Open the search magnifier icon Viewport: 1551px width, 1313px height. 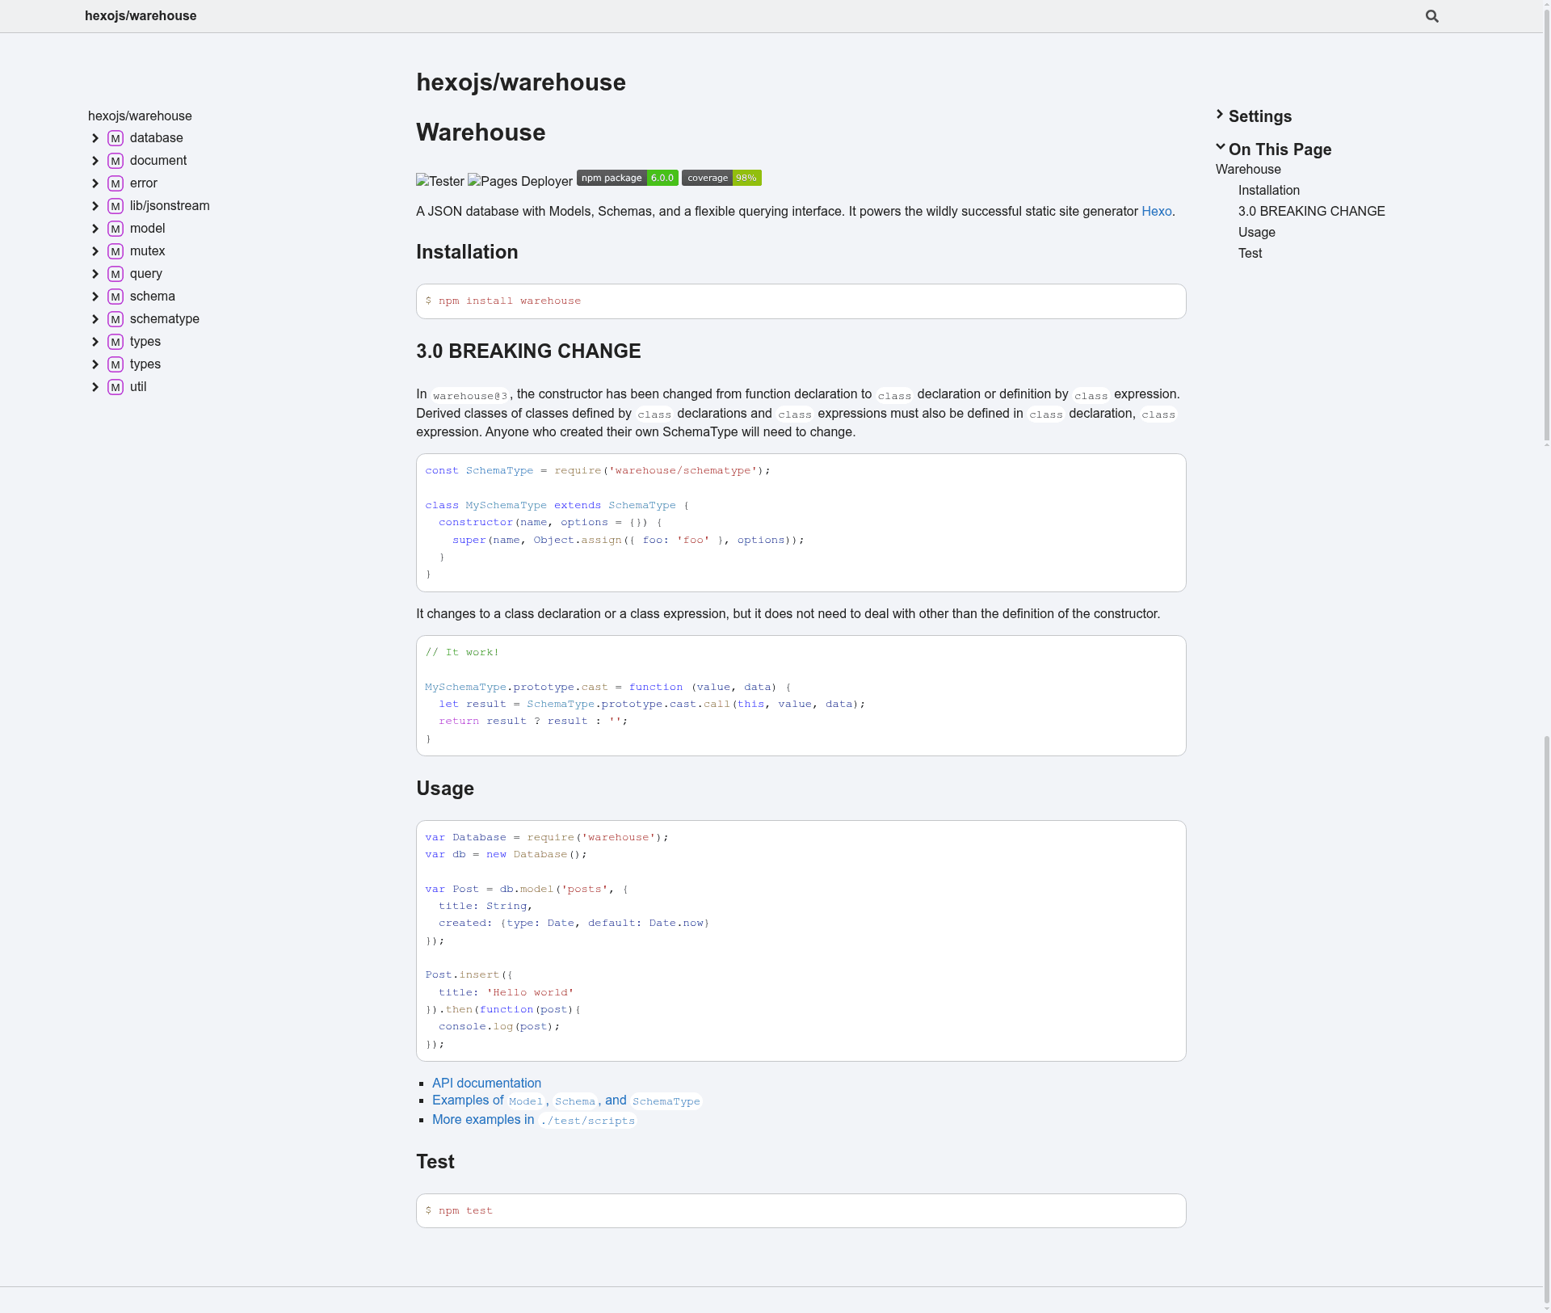(x=1432, y=16)
